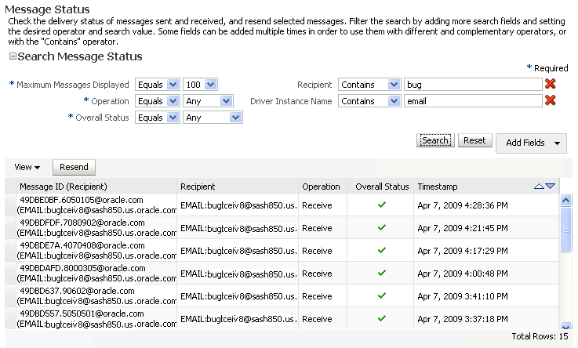Screen dimensions: 578x348
Task: Open Maximum Messages Displayed value dropdown showing 100
Action: (x=200, y=84)
